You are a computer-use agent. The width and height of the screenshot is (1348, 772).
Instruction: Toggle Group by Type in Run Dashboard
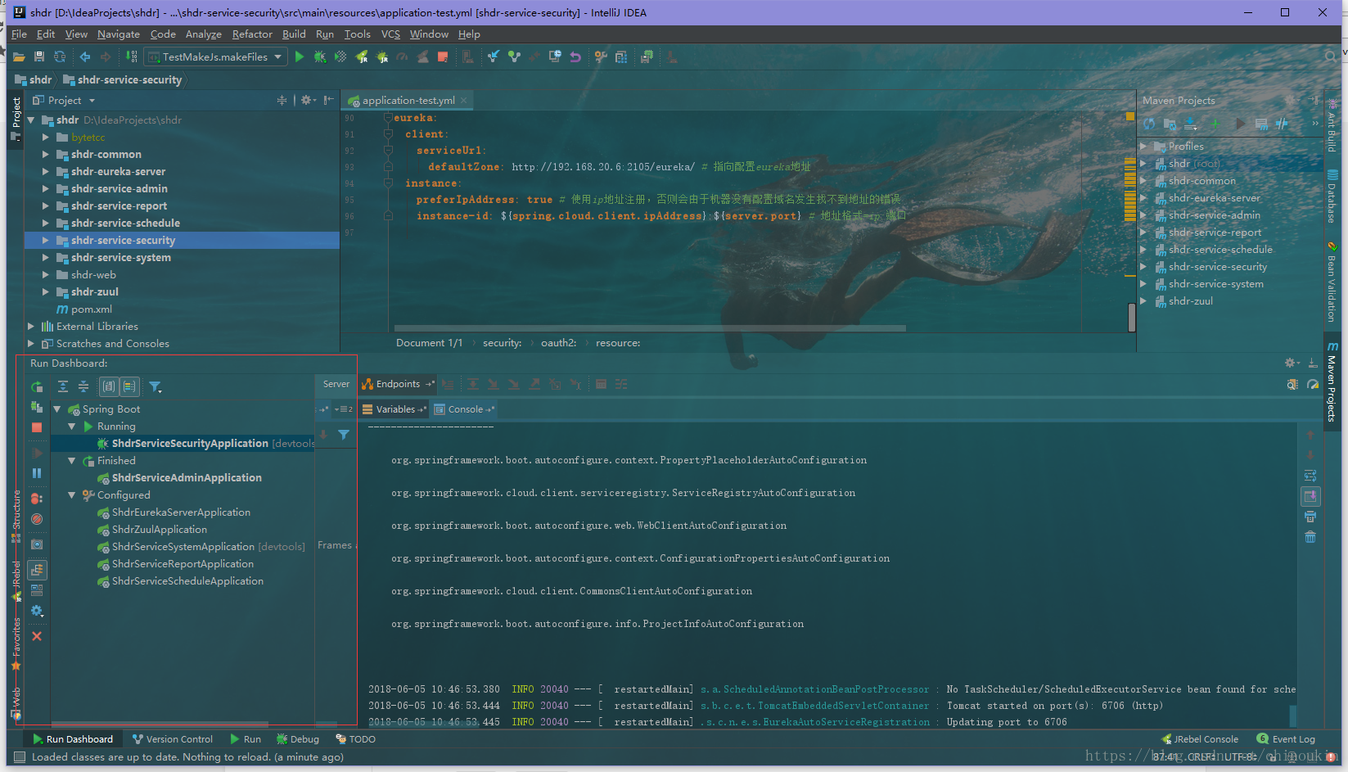(x=109, y=386)
